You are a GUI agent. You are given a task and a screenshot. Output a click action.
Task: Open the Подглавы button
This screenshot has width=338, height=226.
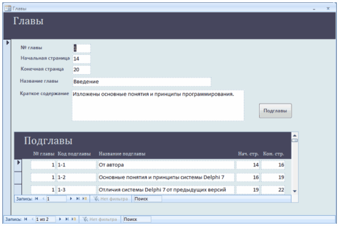pos(275,111)
